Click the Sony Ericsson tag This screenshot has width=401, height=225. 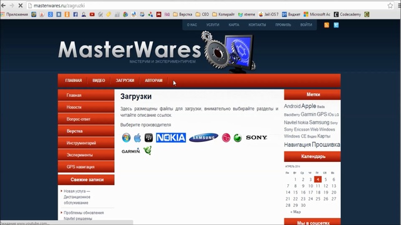coord(296,129)
